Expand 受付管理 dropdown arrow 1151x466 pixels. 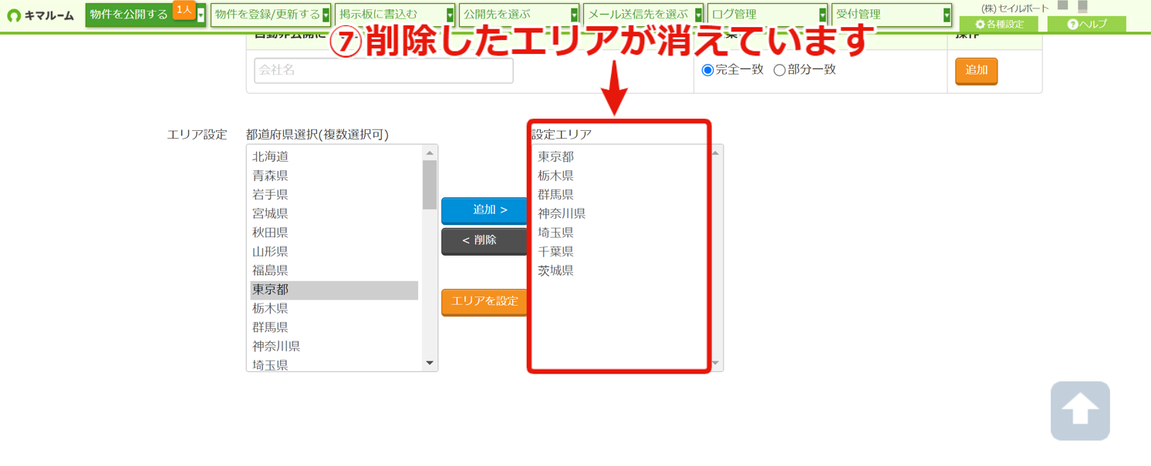947,15
